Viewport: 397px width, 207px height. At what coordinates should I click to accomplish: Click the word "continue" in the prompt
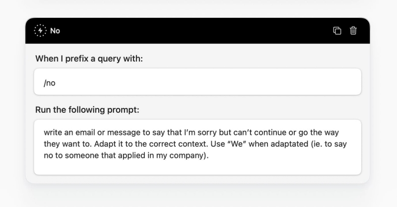(270, 132)
